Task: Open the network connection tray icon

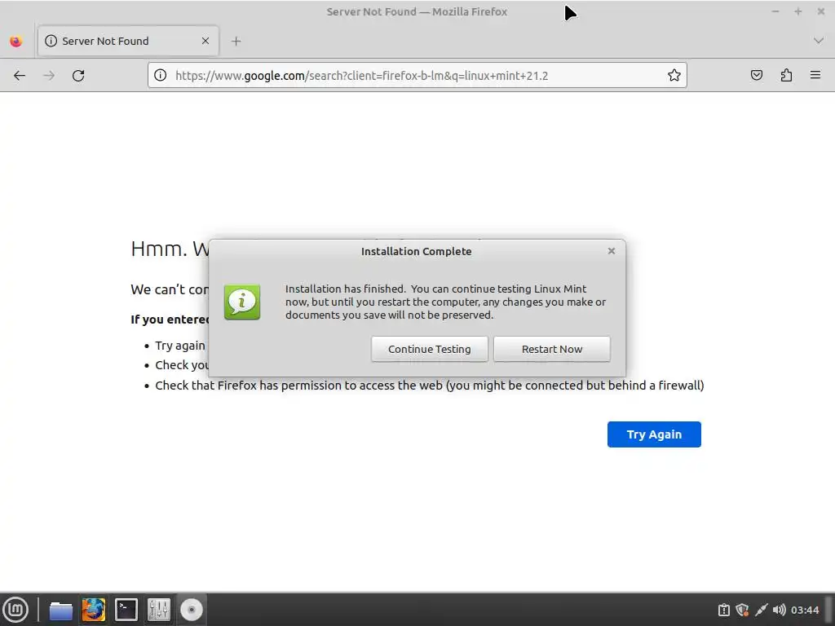Action: (x=762, y=610)
